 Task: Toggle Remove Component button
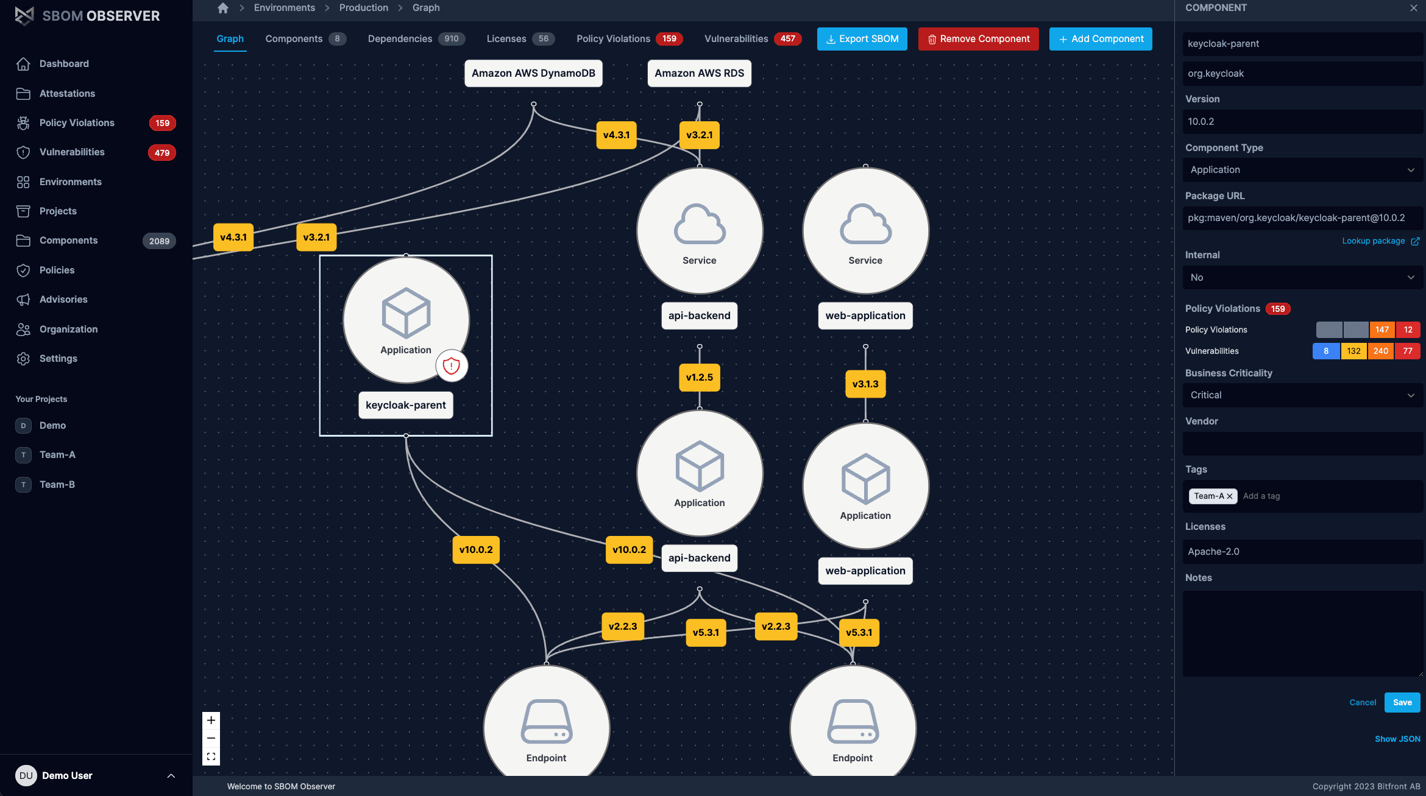click(x=979, y=39)
